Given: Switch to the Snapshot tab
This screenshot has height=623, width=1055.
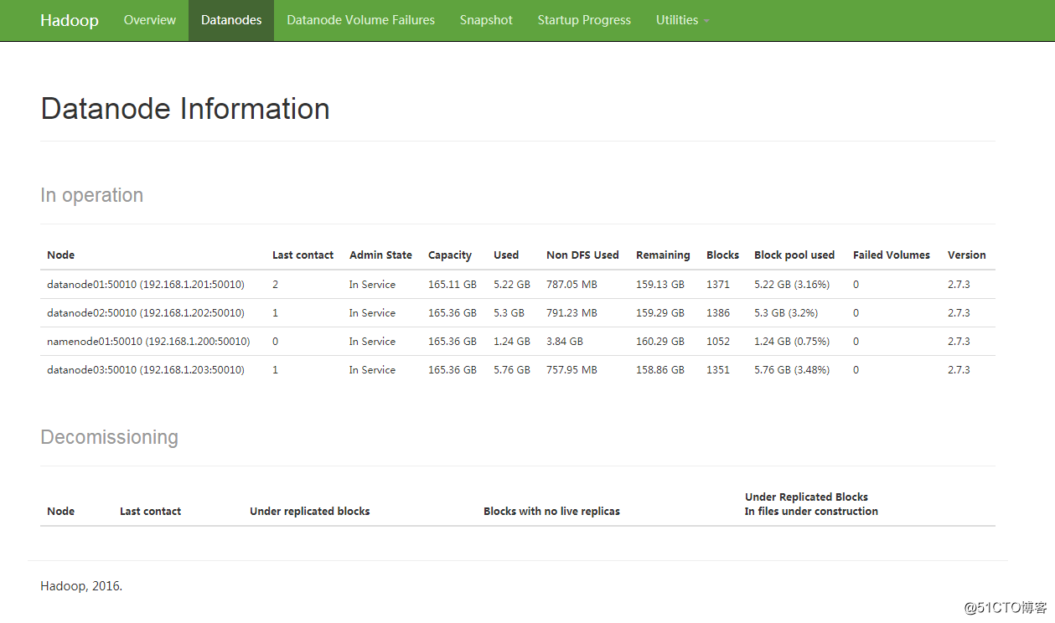Looking at the screenshot, I should pos(486,20).
